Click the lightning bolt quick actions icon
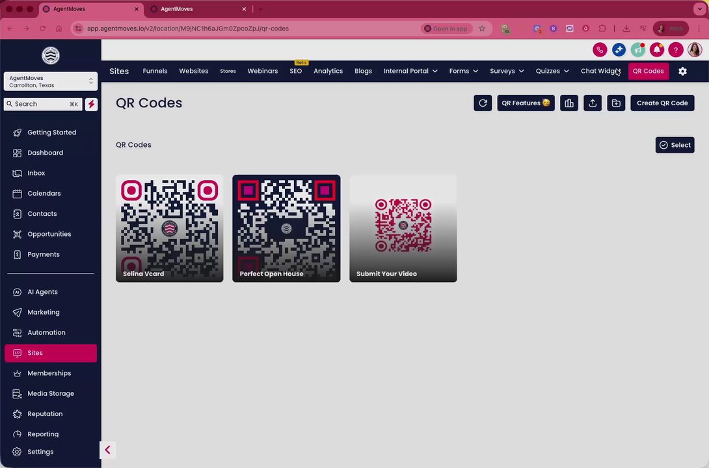Image resolution: width=709 pixels, height=468 pixels. pos(91,105)
